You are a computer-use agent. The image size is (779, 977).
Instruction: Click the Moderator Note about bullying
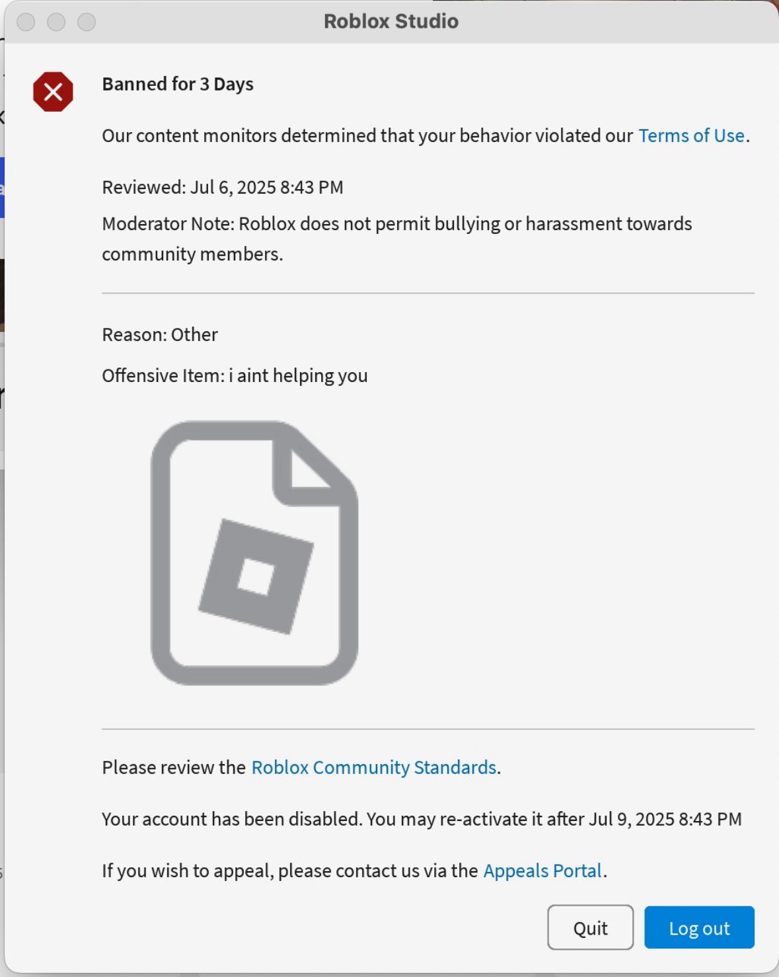tap(396, 239)
